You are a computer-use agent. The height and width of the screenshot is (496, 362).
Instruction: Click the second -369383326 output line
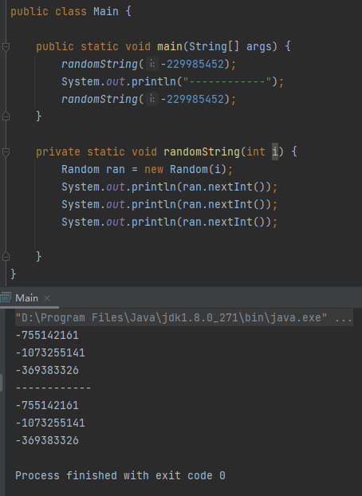click(47, 441)
